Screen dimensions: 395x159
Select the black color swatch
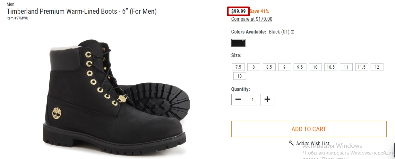click(x=238, y=43)
